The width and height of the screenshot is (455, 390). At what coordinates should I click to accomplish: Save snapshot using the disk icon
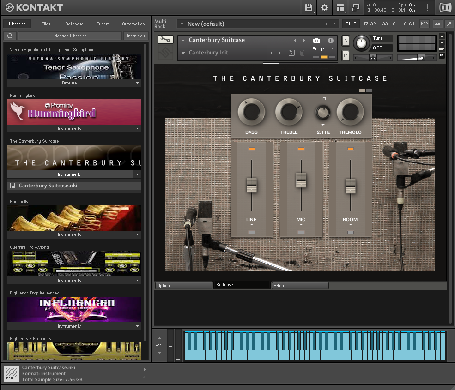(x=291, y=53)
